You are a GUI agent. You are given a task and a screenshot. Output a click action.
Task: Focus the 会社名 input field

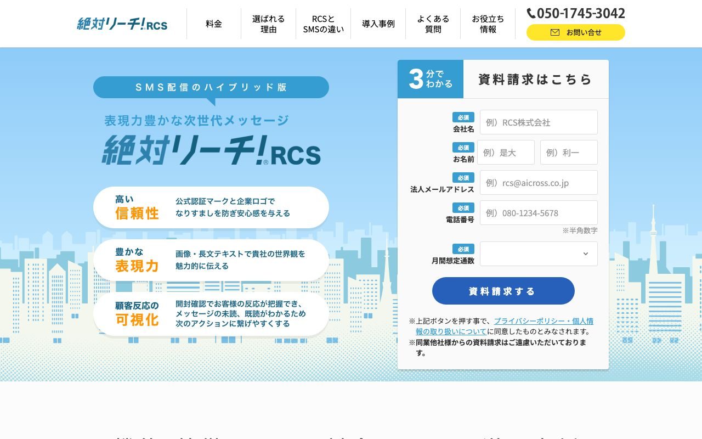point(539,122)
